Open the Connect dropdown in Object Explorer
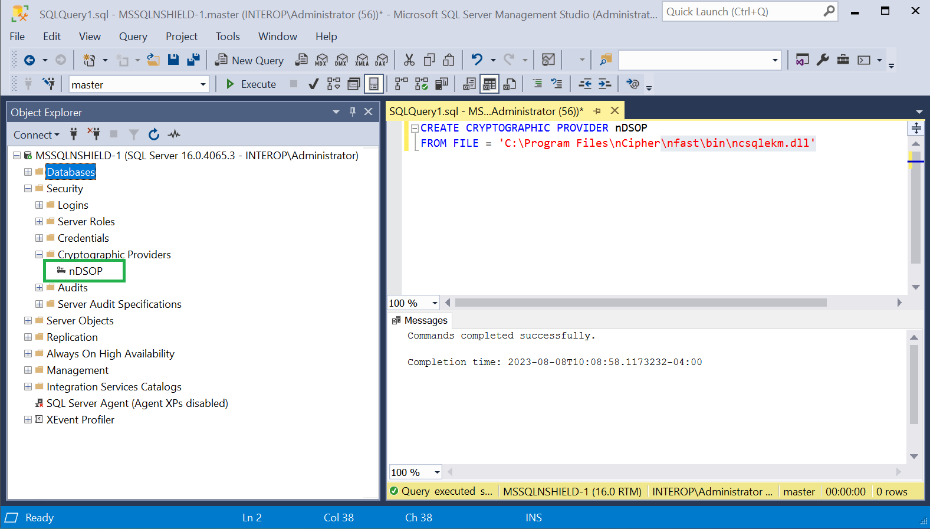This screenshot has width=930, height=529. pos(36,135)
